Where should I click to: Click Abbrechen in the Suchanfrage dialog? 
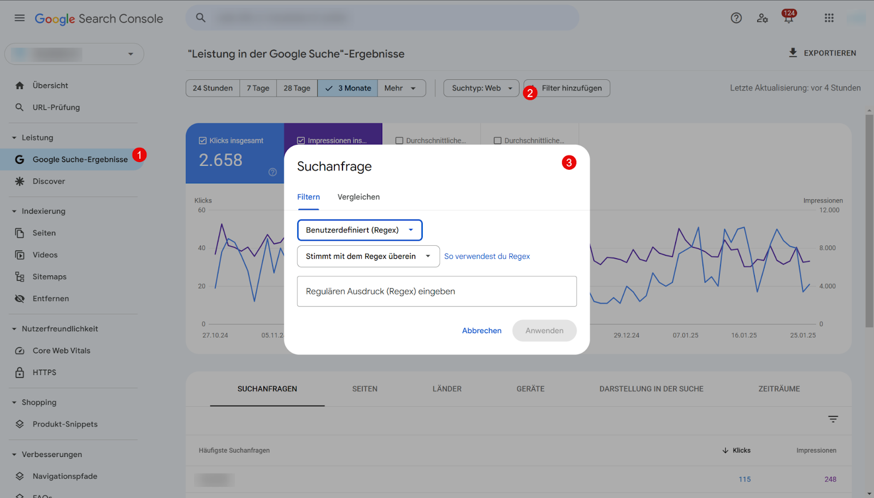point(482,330)
